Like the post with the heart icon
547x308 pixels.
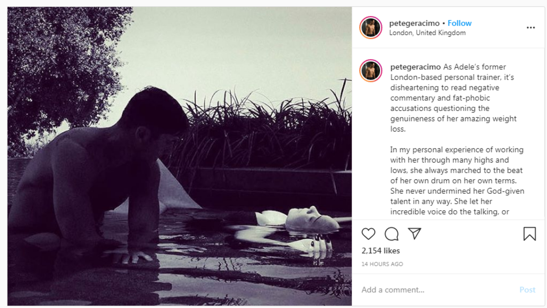(368, 234)
